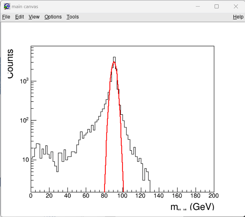
Task: Maximize the main canvas window
Action: point(217,6)
